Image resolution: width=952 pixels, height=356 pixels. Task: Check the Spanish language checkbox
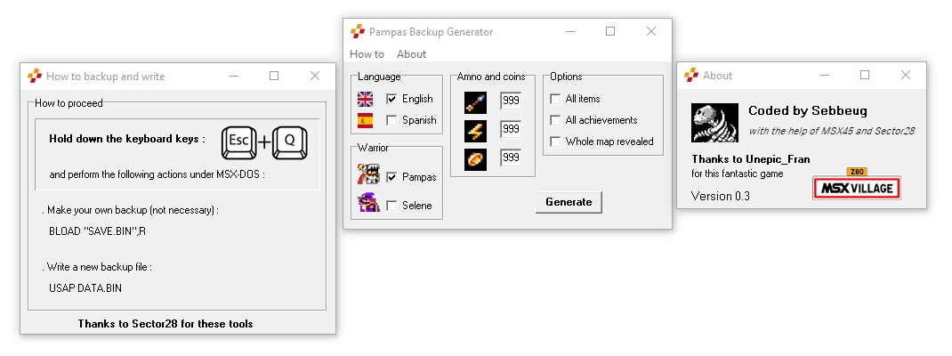tap(391, 120)
